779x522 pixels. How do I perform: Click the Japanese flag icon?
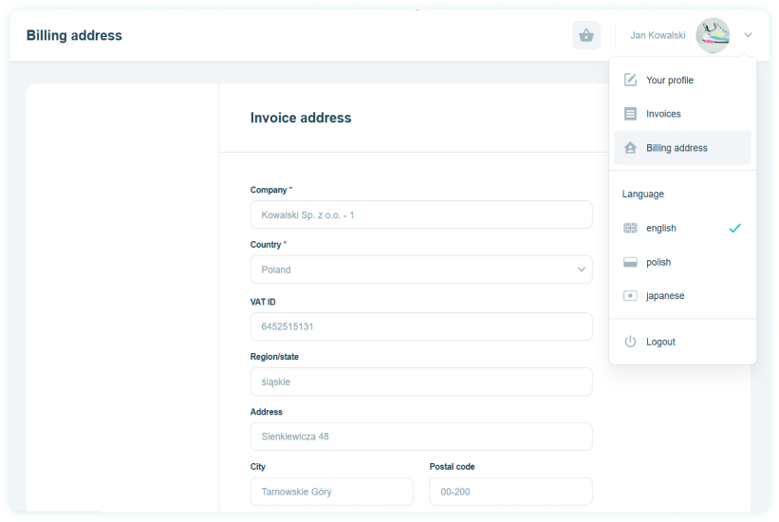(630, 296)
